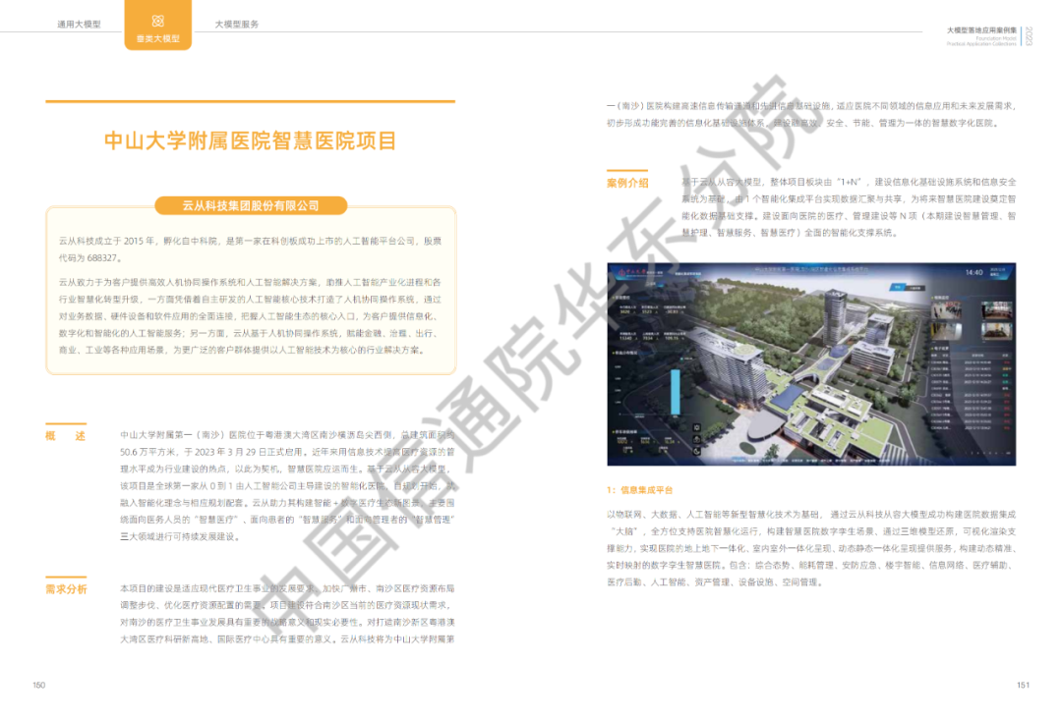Click the 14:40 clock in the platform image
Screen dimensions: 1062x719
coord(973,272)
